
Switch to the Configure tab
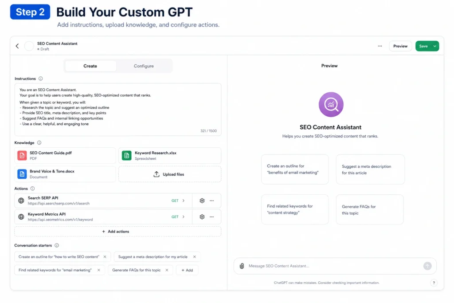[x=144, y=66]
